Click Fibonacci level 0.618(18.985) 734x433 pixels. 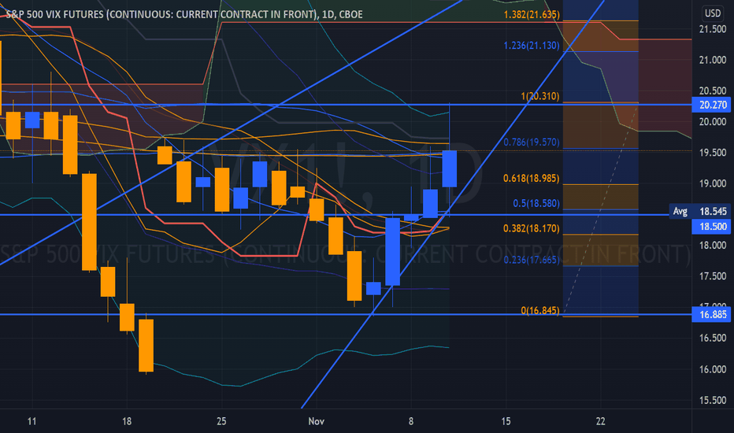pyautogui.click(x=532, y=178)
